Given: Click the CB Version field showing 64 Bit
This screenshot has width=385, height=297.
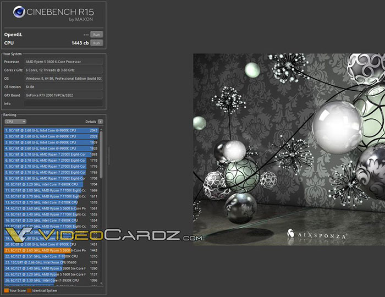Looking at the screenshot, I should [x=64, y=87].
